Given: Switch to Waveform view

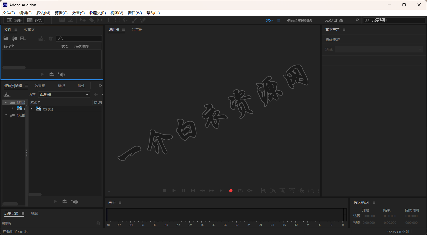Looking at the screenshot, I should [x=14, y=20].
